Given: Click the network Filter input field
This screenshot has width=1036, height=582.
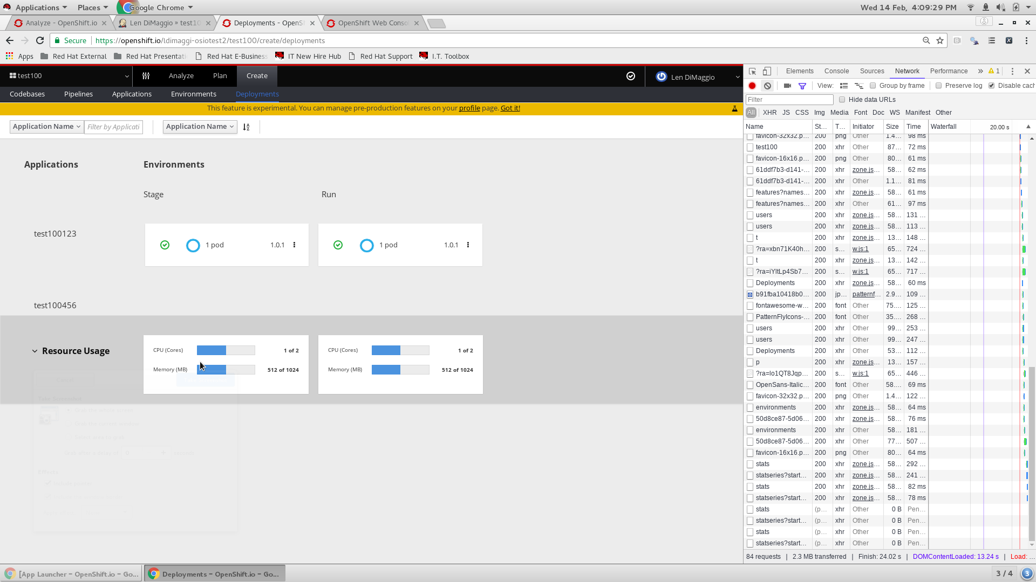Looking at the screenshot, I should 788,99.
